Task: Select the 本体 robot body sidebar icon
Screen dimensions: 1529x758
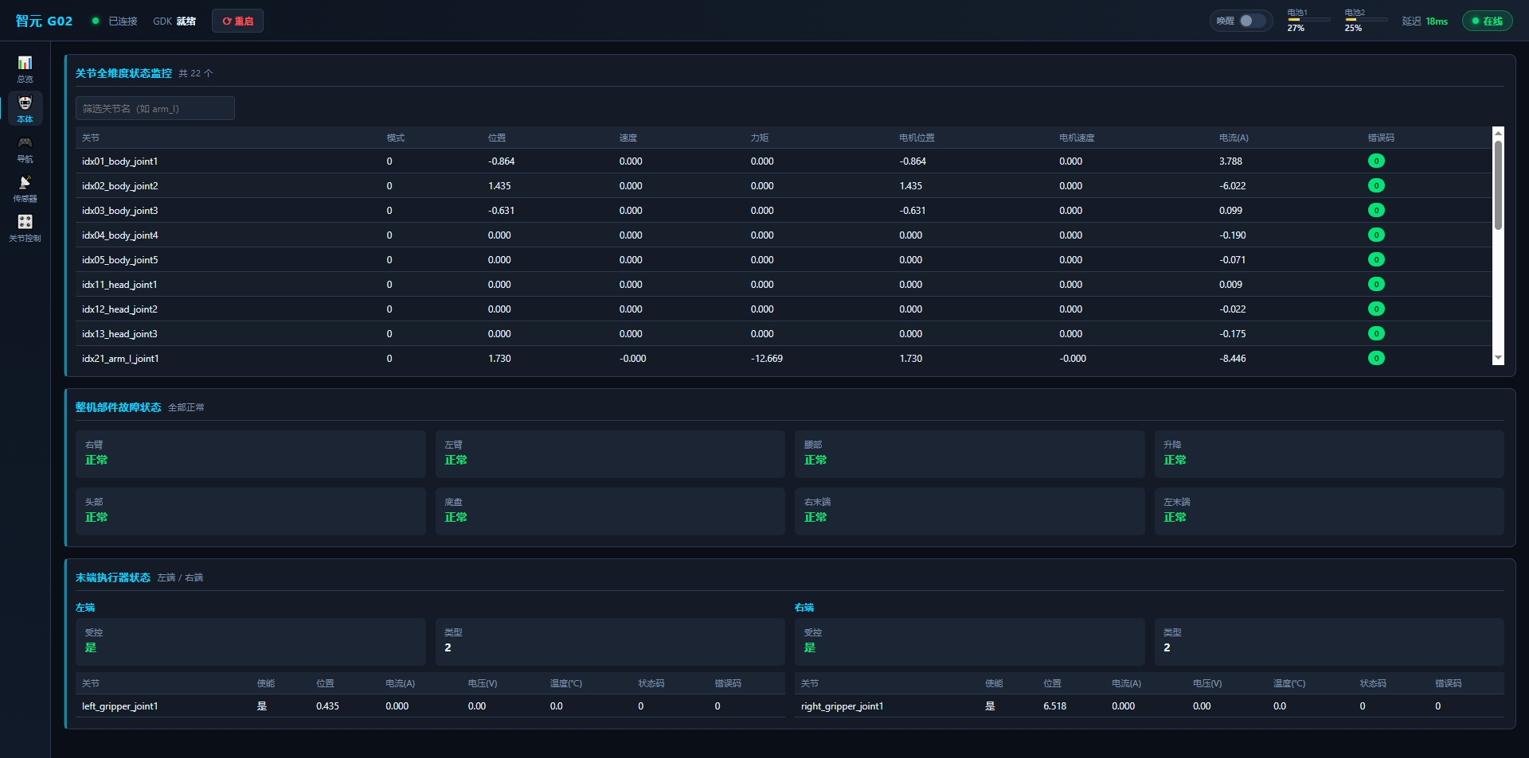Action: point(25,108)
